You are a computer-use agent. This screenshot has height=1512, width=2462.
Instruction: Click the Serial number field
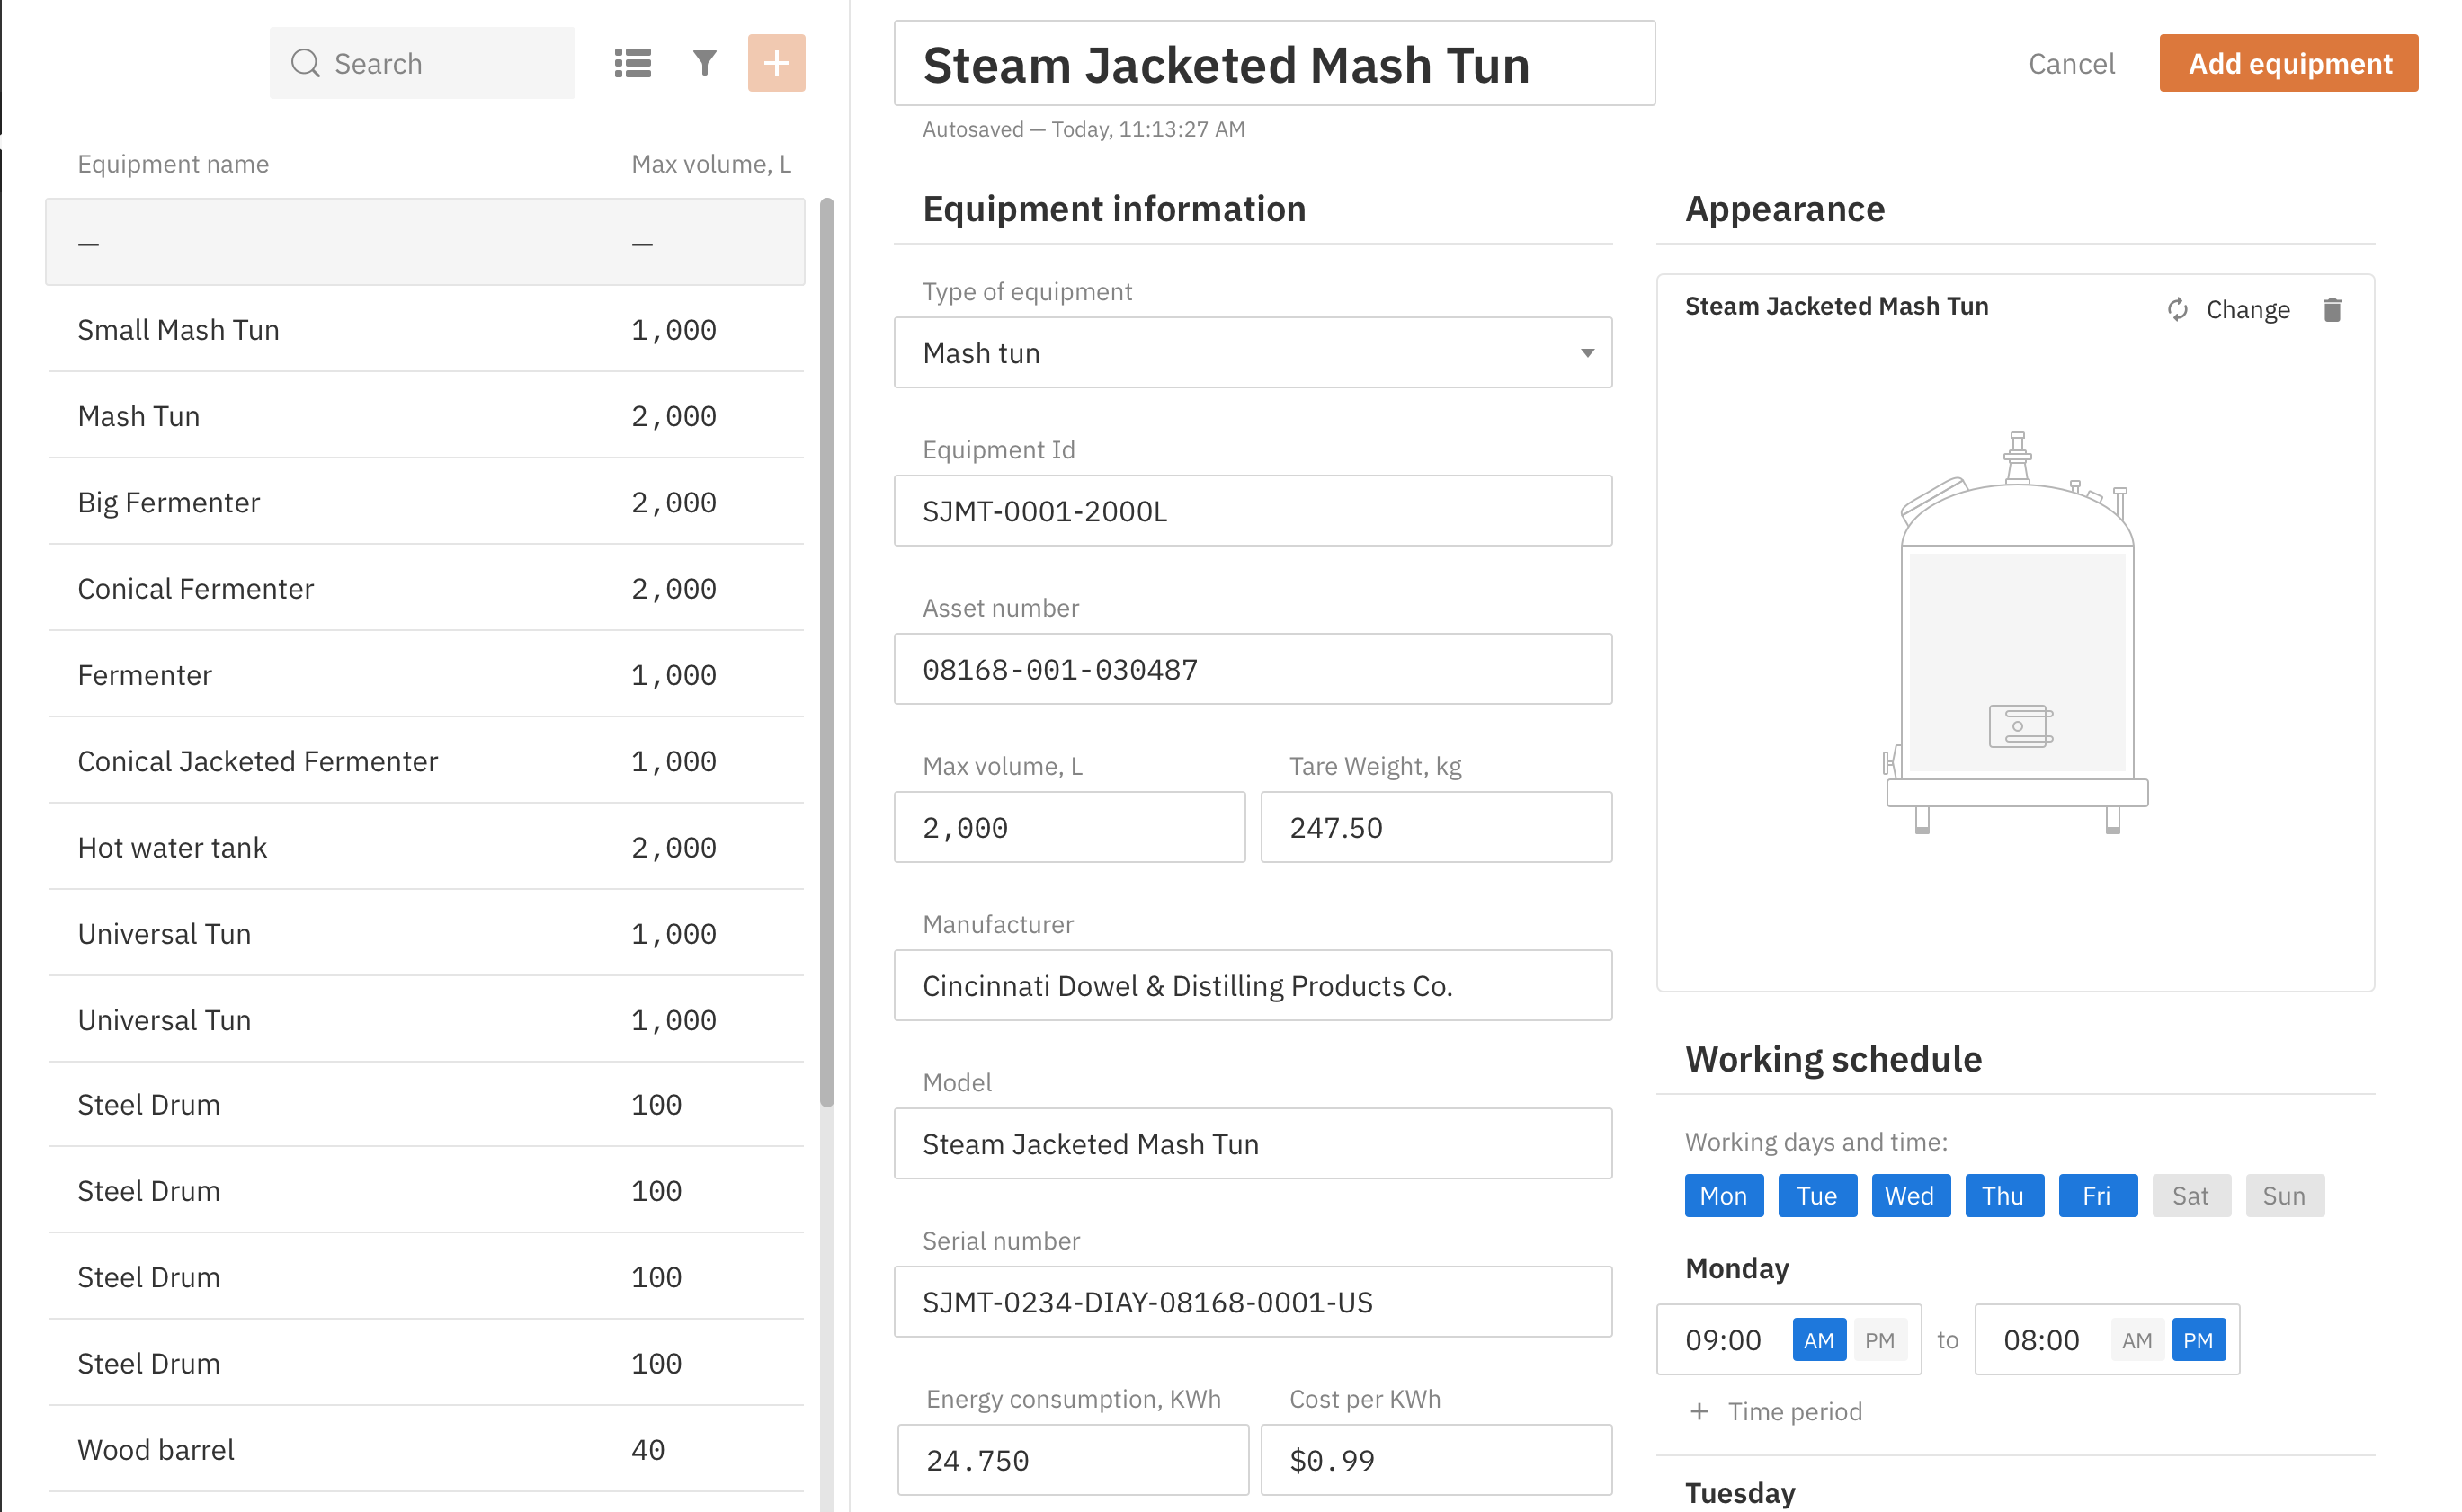tap(1253, 1302)
